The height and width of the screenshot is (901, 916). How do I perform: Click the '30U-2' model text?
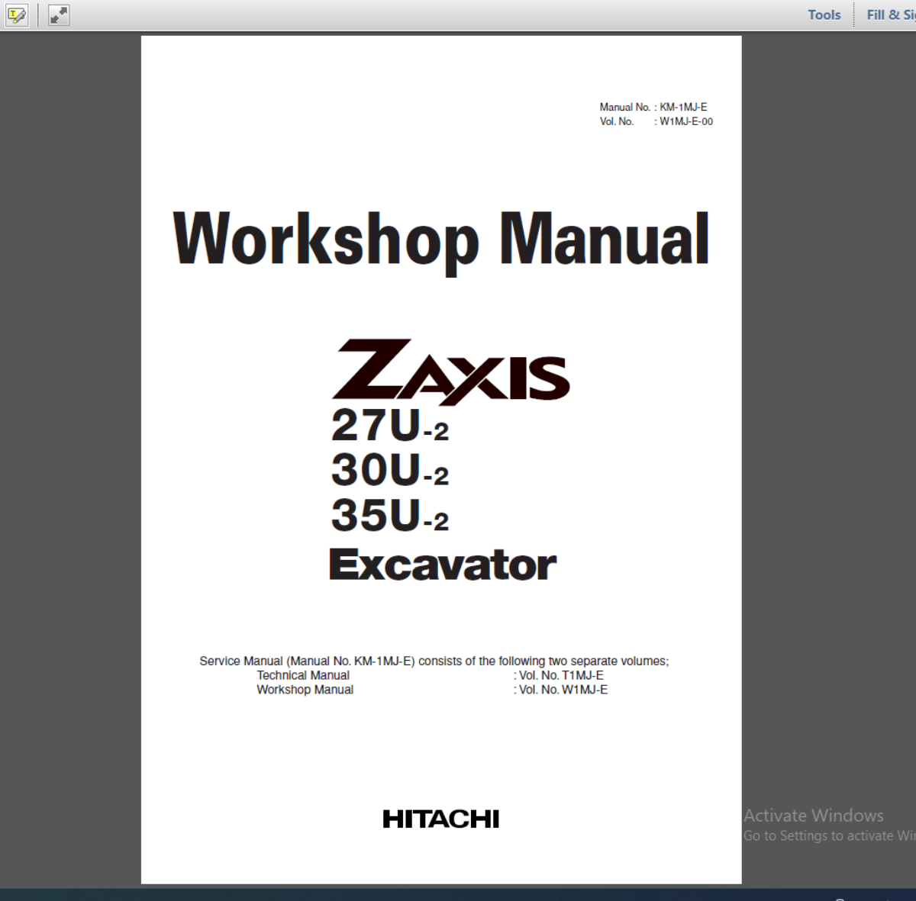pos(389,471)
